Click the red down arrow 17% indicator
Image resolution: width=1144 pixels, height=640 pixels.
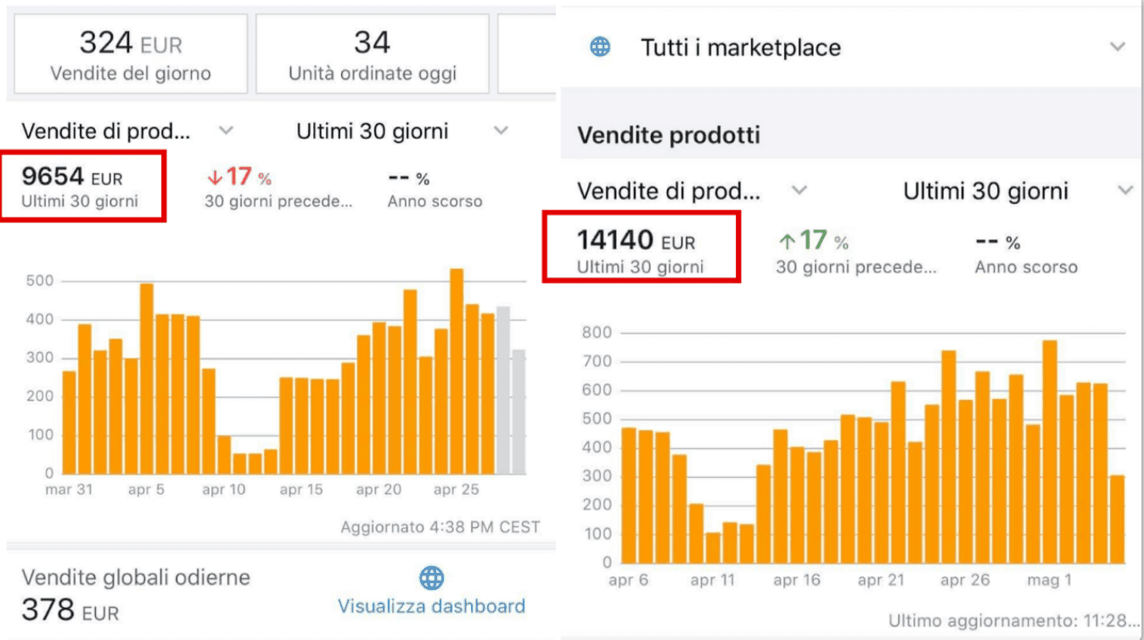[x=238, y=177]
